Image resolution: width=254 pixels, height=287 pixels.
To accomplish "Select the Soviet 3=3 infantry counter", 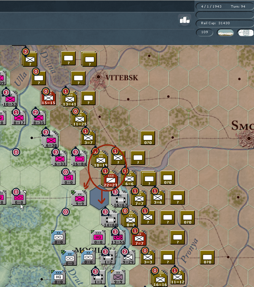I will click(148, 257).
